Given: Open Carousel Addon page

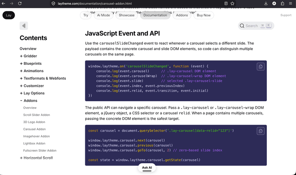Looking at the screenshot, I should [x=34, y=129].
